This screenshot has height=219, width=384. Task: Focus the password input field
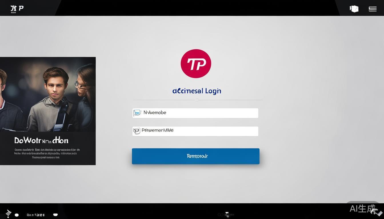[x=200, y=131]
